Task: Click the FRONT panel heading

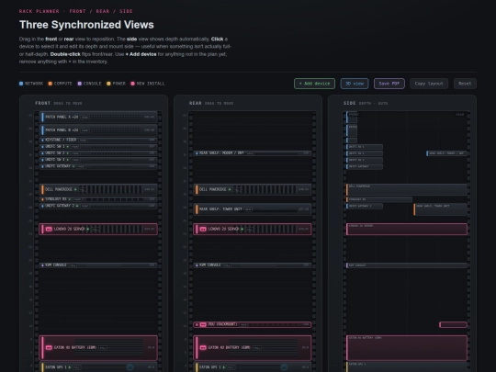Action: pyautogui.click(x=42, y=103)
